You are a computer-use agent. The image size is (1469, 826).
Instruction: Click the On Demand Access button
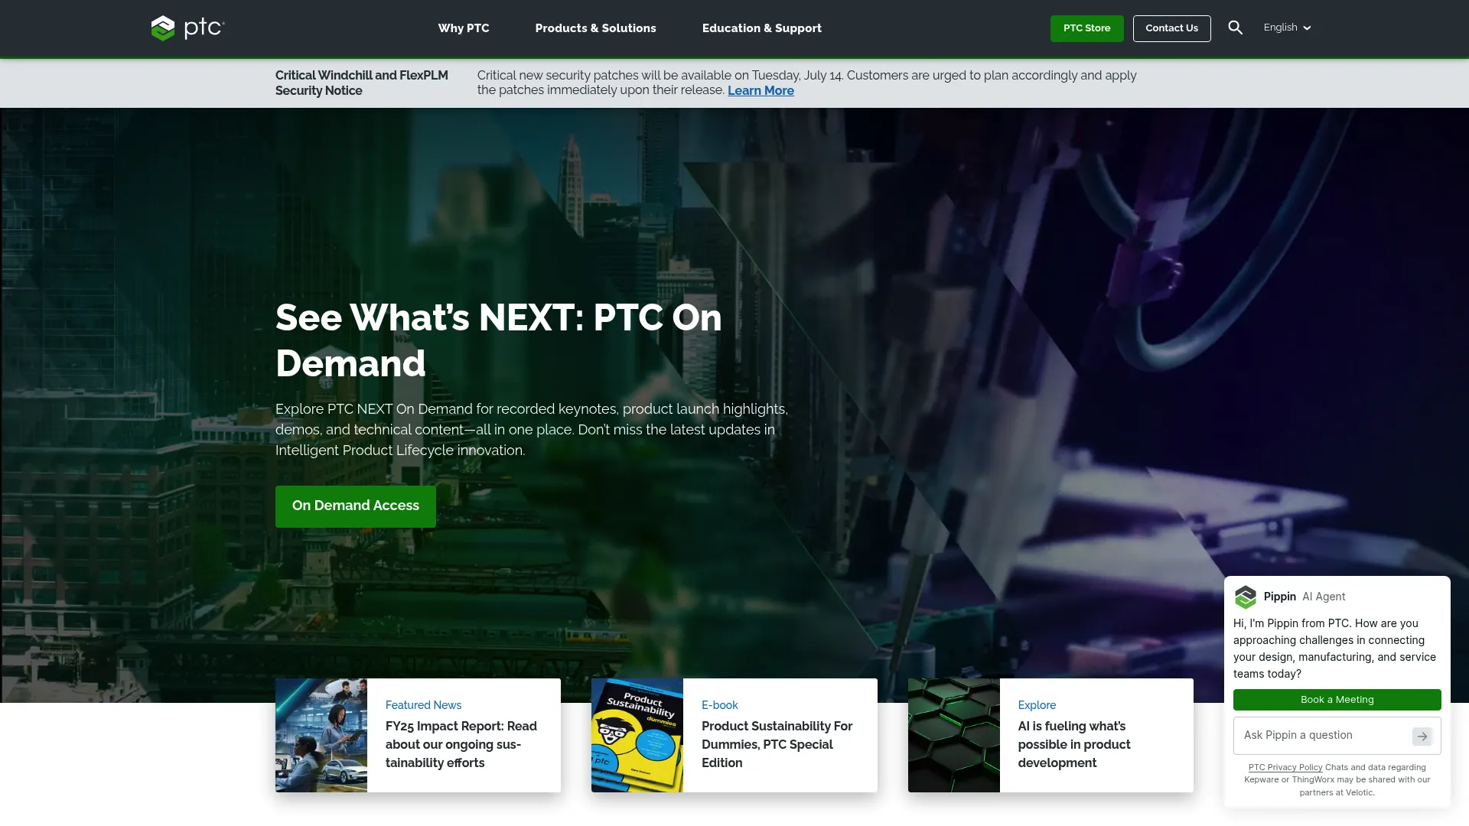356,506
